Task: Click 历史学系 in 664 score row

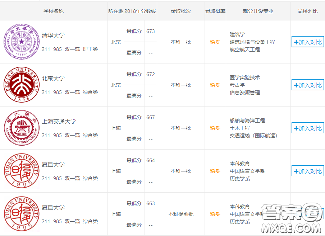Action: click(x=239, y=179)
